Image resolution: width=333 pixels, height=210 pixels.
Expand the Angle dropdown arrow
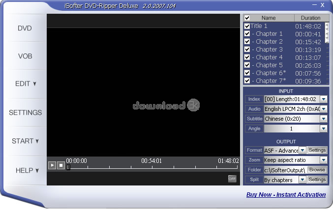click(x=324, y=129)
